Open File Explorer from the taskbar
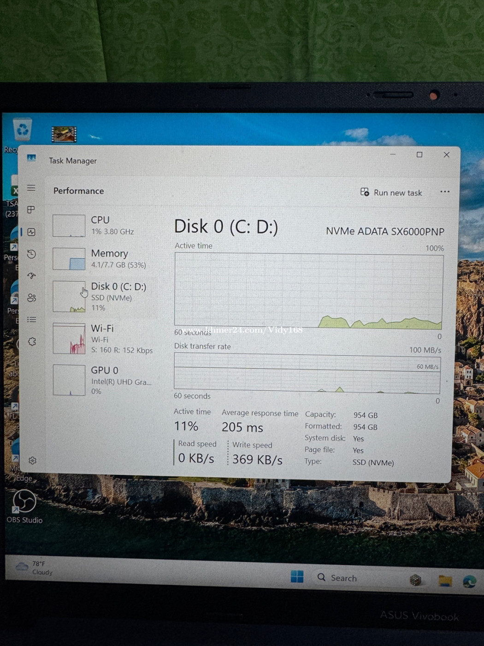Viewport: 484px width, 646px height. [445, 580]
